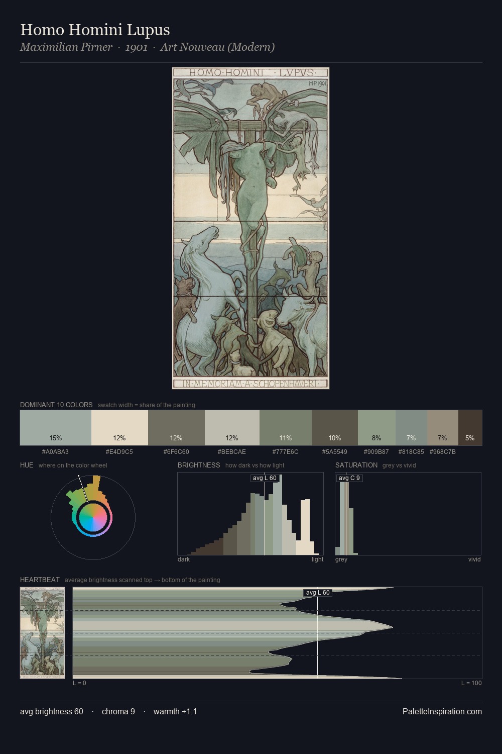Select the cream #E4D9C5 swatch

pos(119,428)
